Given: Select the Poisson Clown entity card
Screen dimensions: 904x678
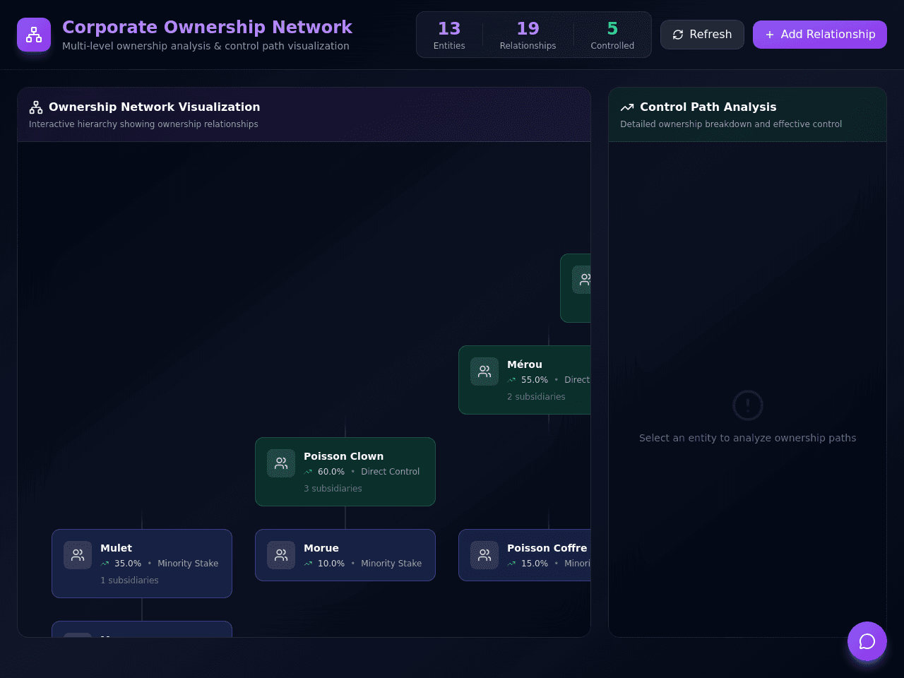Looking at the screenshot, I should (x=345, y=472).
